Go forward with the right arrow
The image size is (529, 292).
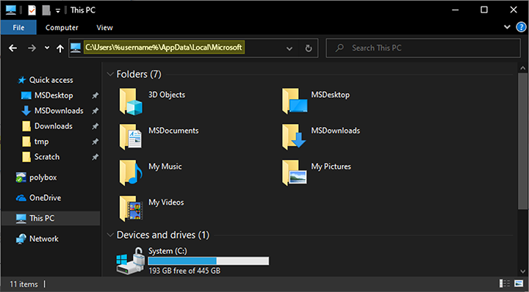(x=32, y=48)
